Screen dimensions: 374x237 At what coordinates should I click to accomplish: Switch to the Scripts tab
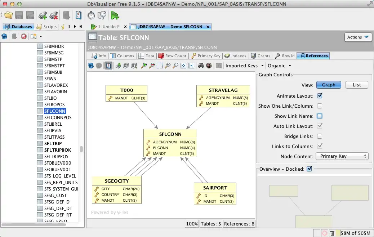click(47, 26)
